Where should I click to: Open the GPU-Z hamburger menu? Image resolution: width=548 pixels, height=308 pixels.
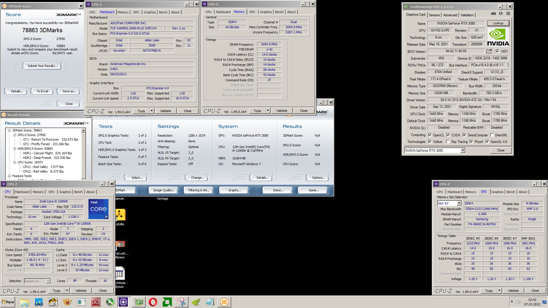[508, 14]
